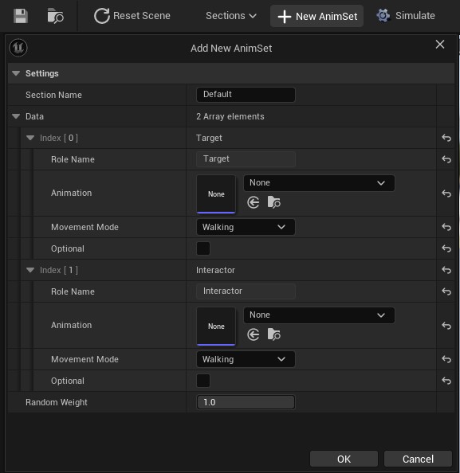Use selected asset arrow for Target Animation

pos(253,202)
